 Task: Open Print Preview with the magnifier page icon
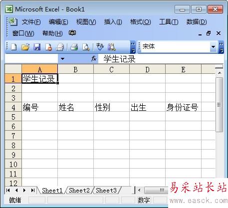point(86,47)
